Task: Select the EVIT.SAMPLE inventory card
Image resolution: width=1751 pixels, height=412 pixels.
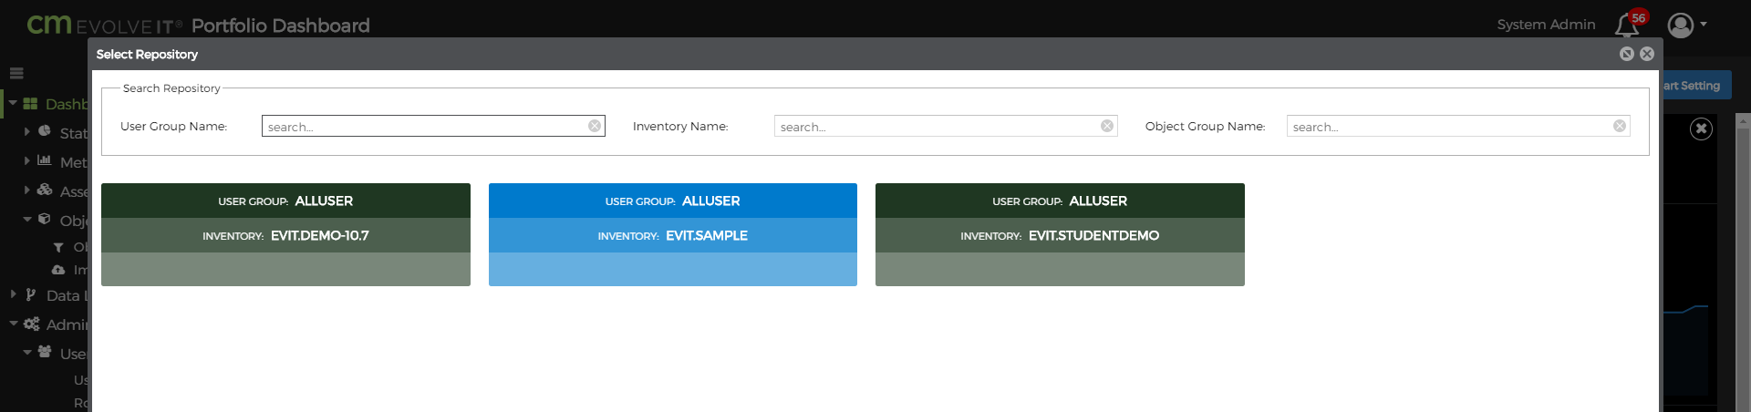Action: pyautogui.click(x=673, y=234)
